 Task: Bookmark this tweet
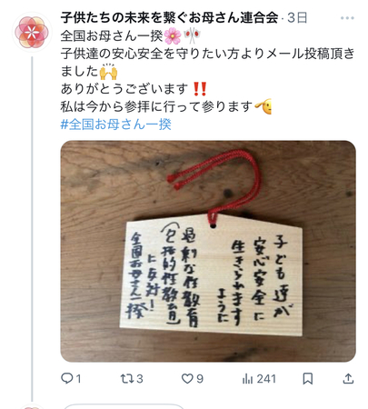point(308,379)
